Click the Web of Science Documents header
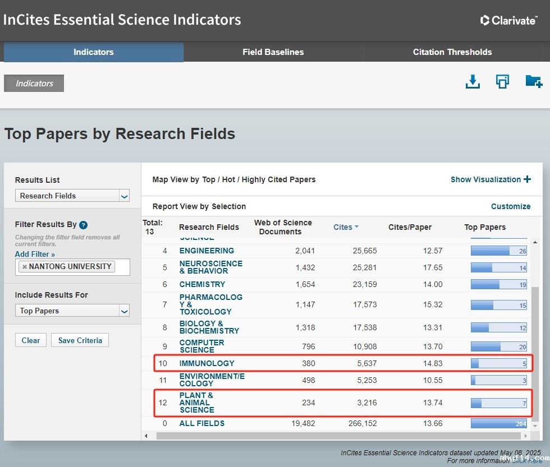 tap(283, 227)
